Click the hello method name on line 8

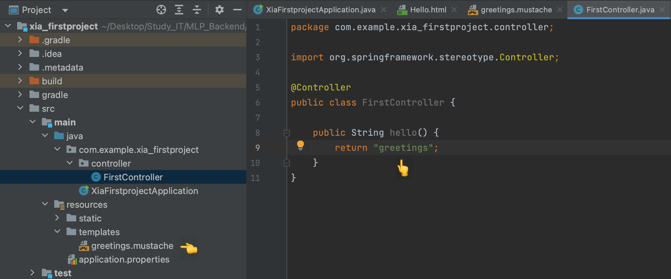403,133
